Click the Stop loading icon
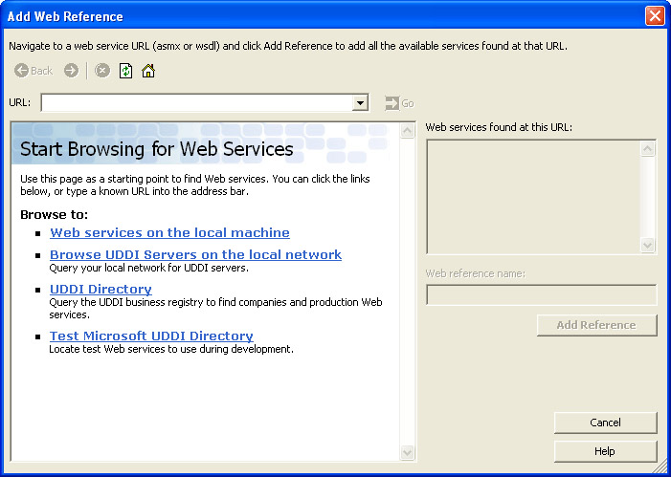671x477 pixels. pos(102,71)
